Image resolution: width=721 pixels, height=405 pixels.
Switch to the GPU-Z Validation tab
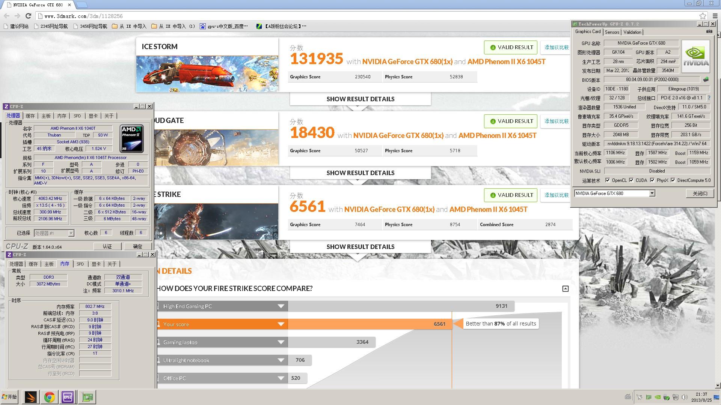point(632,32)
